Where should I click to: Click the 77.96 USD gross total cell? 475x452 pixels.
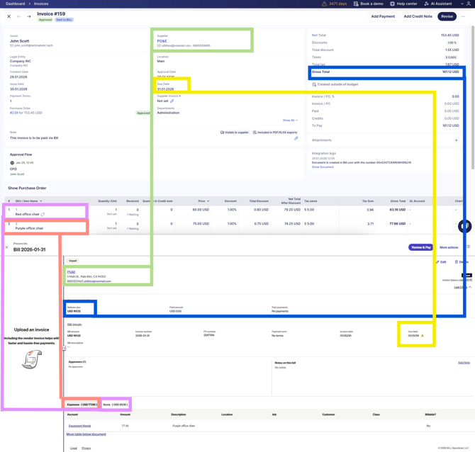[398, 224]
